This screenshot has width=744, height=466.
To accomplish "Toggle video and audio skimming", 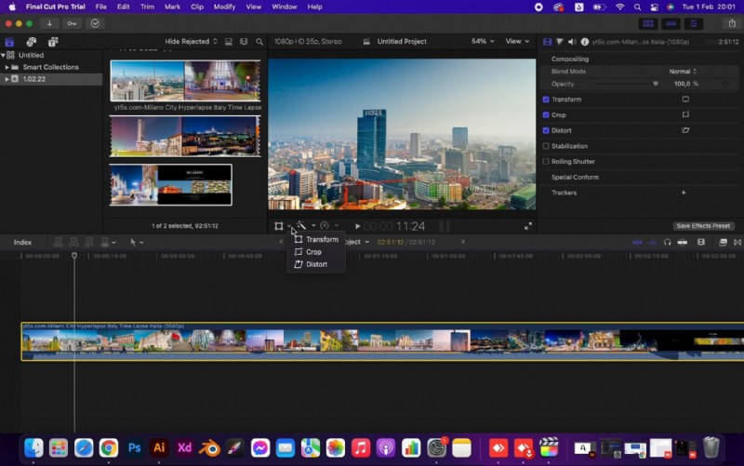I will [637, 243].
